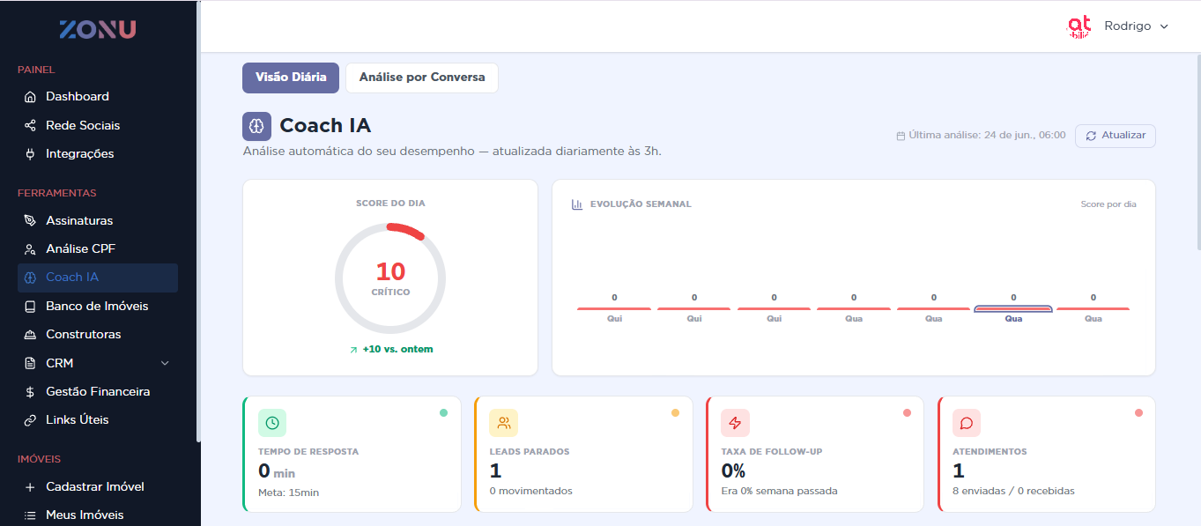The image size is (1201, 526).
Task: Open the Dashboard home icon
Action: 30,97
